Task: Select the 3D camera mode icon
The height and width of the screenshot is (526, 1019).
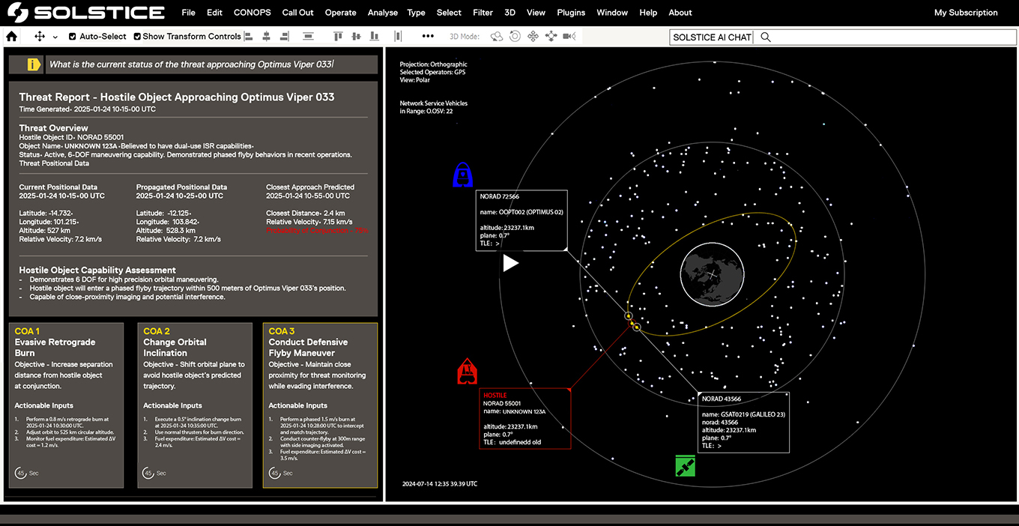Action: [569, 36]
